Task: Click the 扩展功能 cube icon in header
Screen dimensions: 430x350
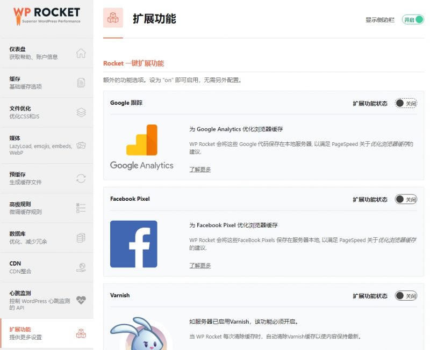Action: (x=112, y=17)
